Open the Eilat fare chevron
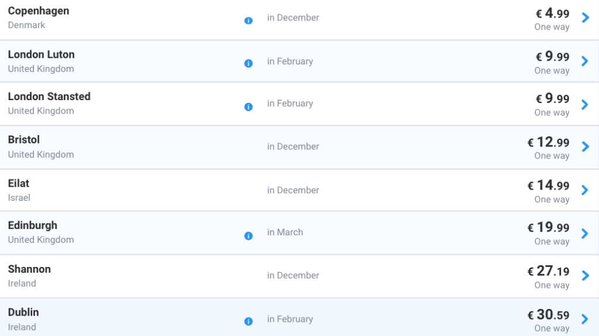This screenshot has width=599, height=336. point(585,190)
